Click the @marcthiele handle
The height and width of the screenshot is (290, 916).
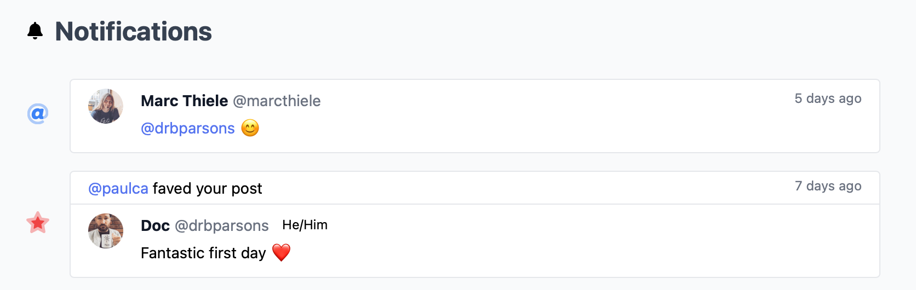coord(277,101)
